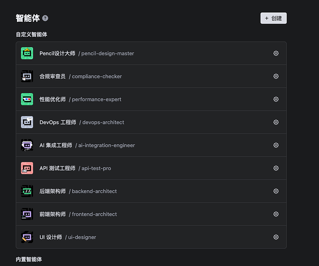
Task: Open settings gear for Pencil设计大师
Action: click(x=276, y=53)
